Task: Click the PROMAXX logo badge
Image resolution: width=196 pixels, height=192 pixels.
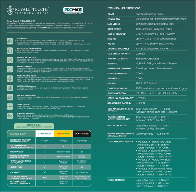Action: (73, 10)
